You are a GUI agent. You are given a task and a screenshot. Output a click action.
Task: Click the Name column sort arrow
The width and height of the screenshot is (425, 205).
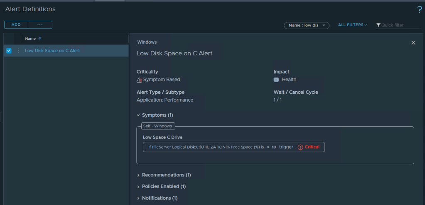coord(40,39)
